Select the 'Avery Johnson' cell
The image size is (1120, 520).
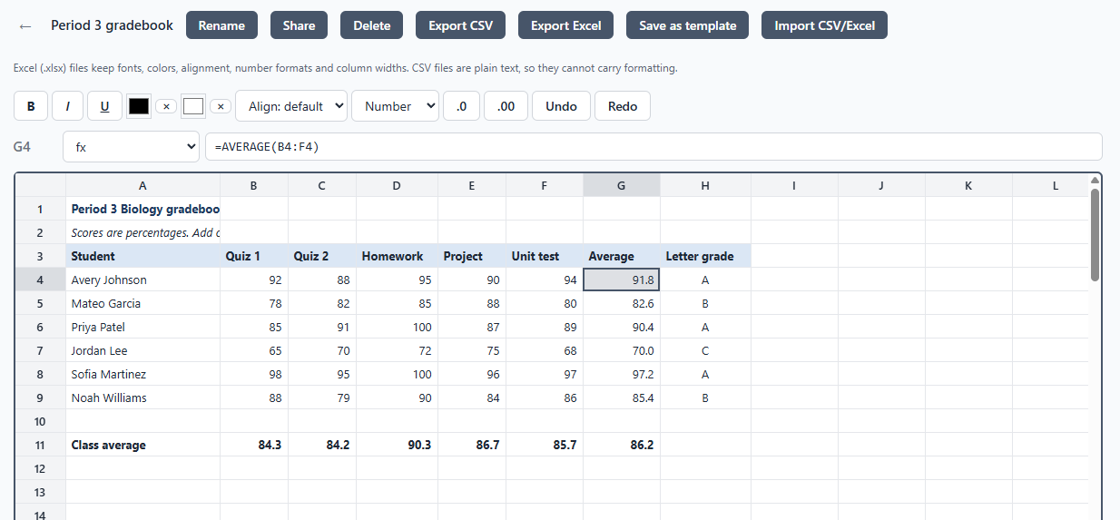tap(143, 280)
